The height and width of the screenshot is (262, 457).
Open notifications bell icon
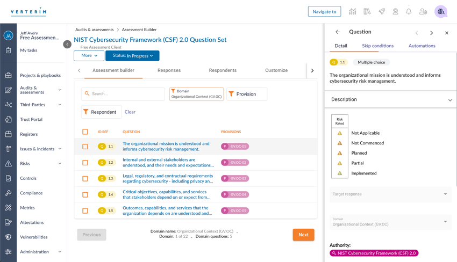pyautogui.click(x=409, y=12)
